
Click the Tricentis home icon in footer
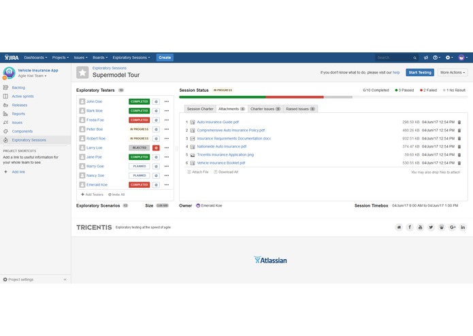click(399, 227)
